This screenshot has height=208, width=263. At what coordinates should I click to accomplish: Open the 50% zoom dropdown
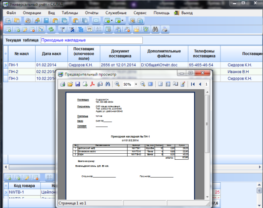tap(136, 84)
